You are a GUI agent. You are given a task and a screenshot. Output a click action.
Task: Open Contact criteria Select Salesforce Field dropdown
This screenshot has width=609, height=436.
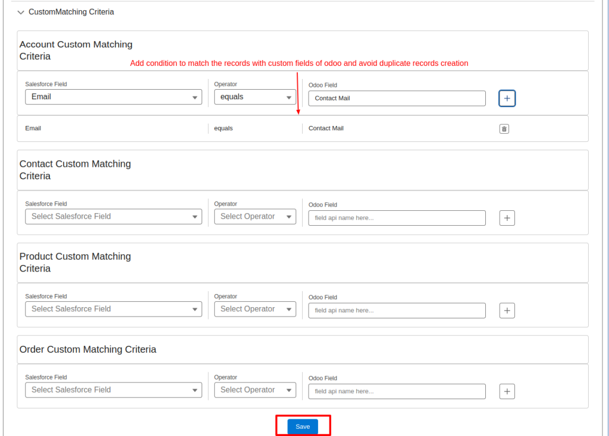coord(114,216)
